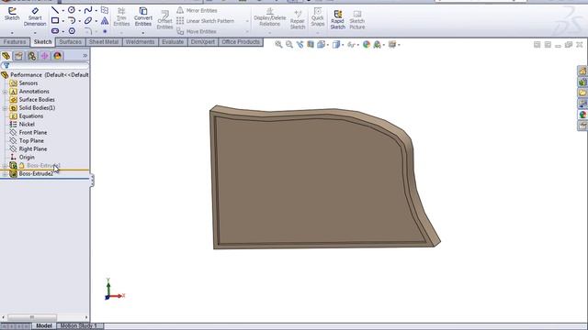Select the Circle sketch tool

point(72,10)
